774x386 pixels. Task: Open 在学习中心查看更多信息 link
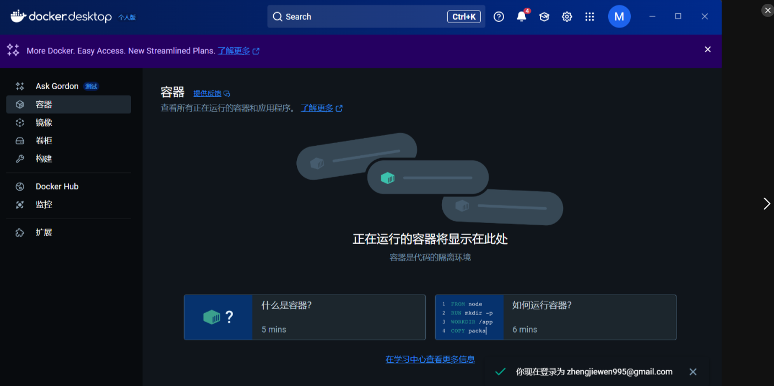click(x=430, y=359)
